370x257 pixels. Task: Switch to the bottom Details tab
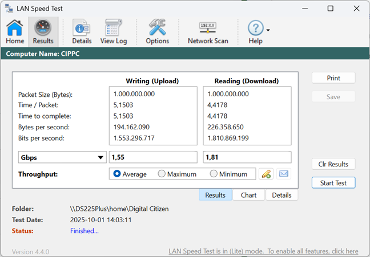pyautogui.click(x=281, y=195)
